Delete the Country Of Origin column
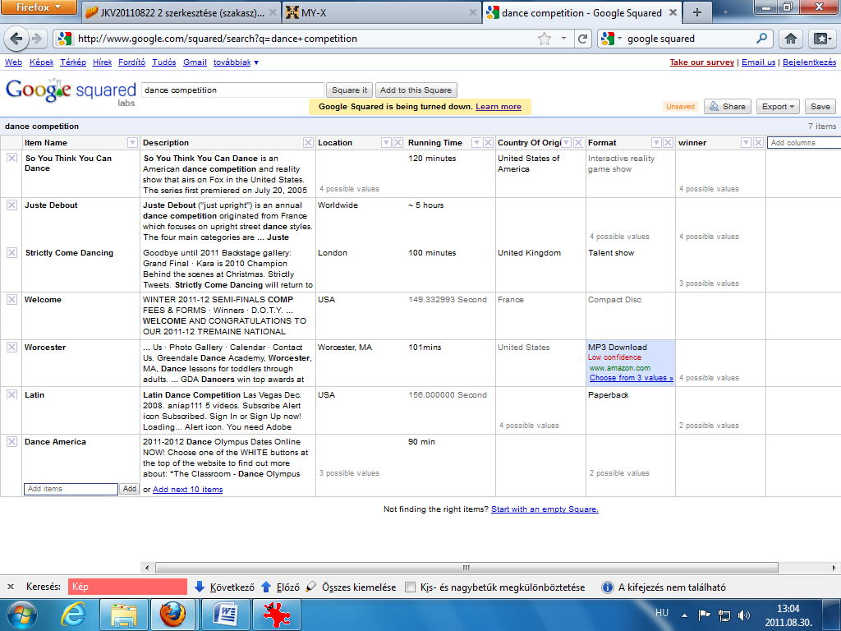The width and height of the screenshot is (841, 631). click(x=578, y=142)
